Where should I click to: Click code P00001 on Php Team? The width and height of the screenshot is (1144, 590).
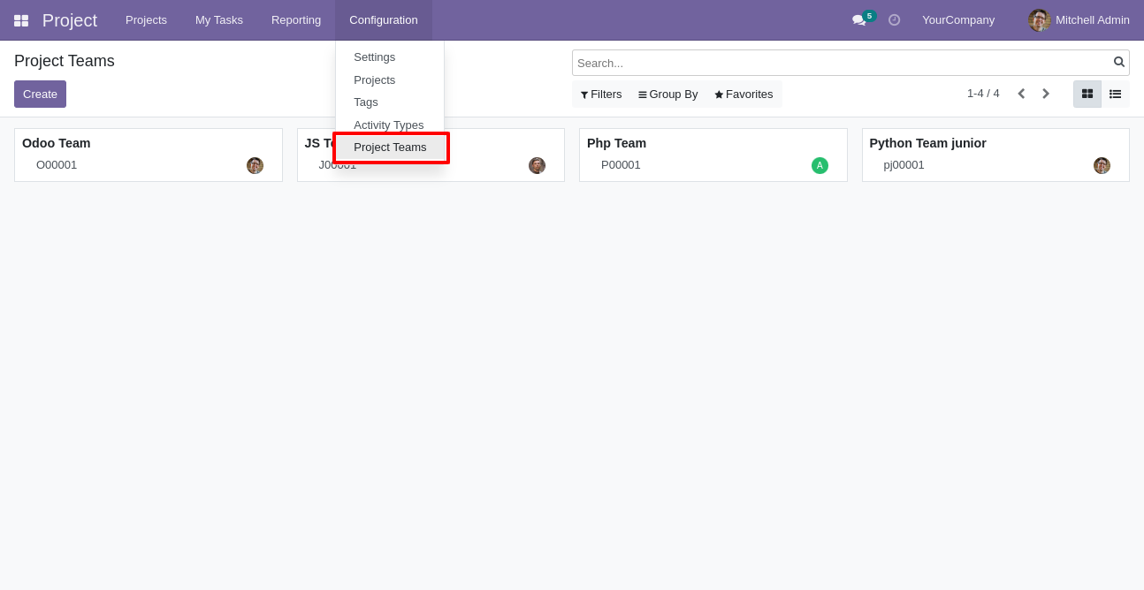pyautogui.click(x=621, y=165)
